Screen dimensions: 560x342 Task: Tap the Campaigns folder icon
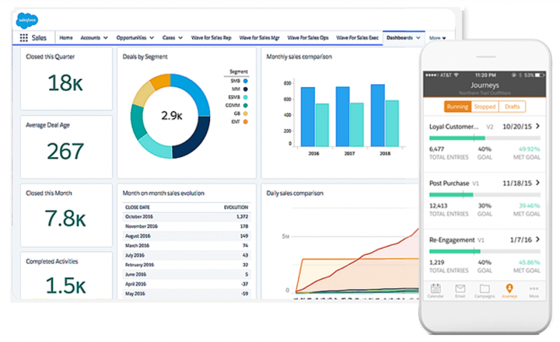click(485, 289)
